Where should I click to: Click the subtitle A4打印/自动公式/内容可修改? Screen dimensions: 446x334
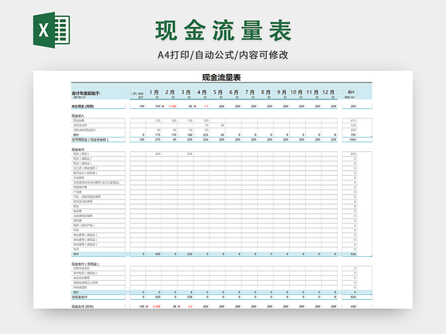[223, 55]
